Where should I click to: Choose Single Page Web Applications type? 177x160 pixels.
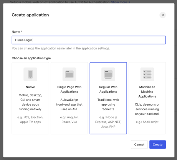(x=69, y=98)
